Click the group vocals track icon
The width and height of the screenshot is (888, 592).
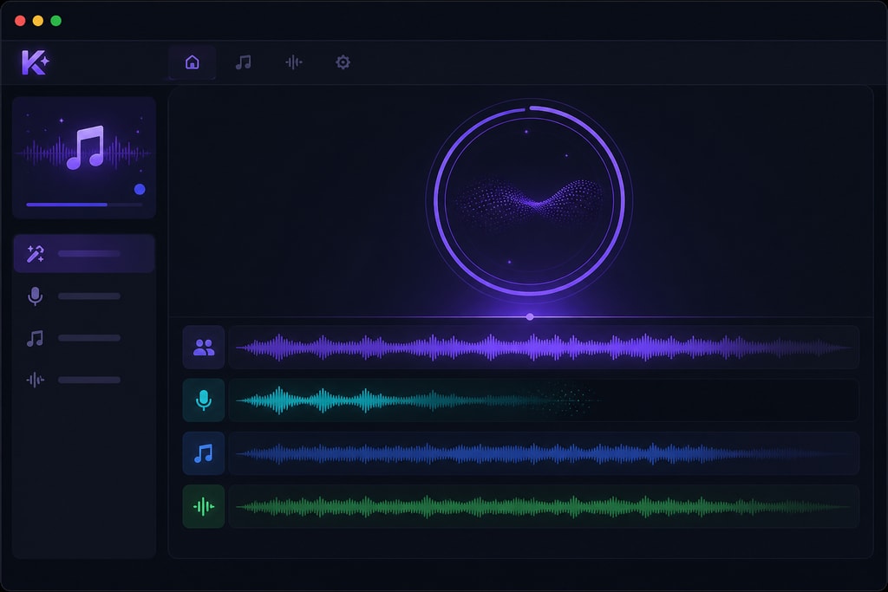(203, 347)
